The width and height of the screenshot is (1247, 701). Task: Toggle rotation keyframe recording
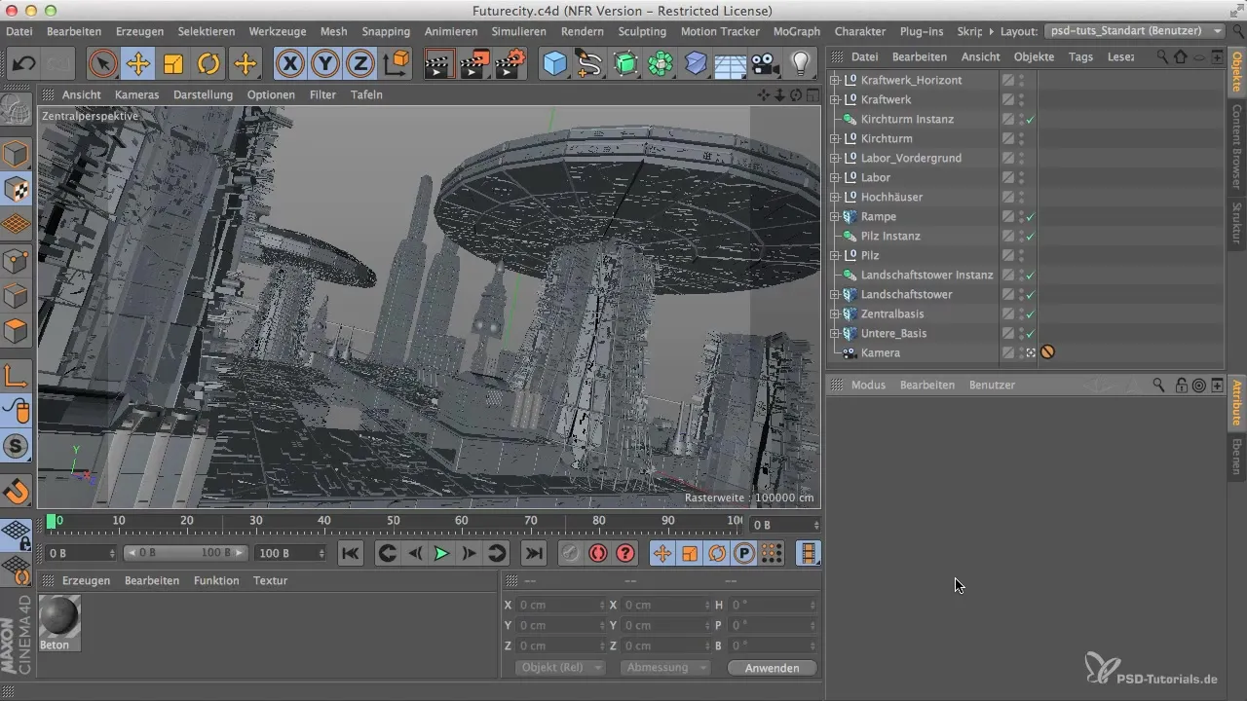coord(717,553)
